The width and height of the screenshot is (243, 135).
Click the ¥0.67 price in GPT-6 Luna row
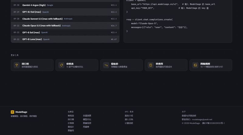click(114, 40)
